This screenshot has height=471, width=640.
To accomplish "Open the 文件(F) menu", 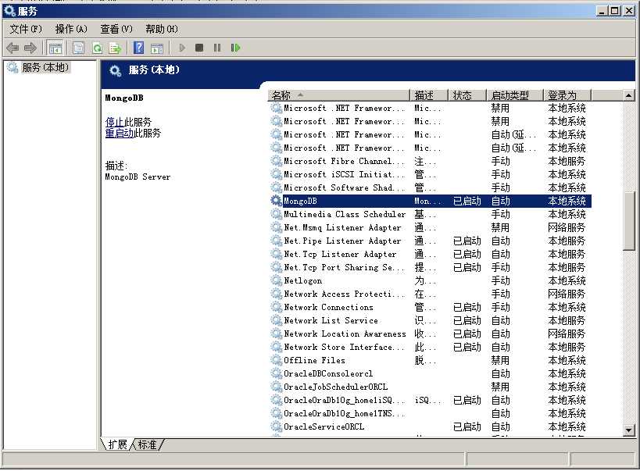I will click(x=26, y=29).
